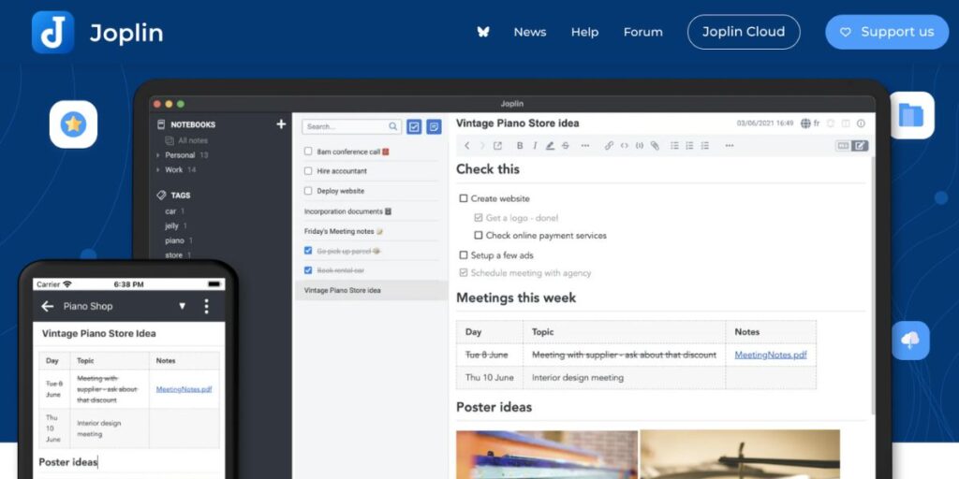This screenshot has width=959, height=479.
Task: Click the butterfly Bluesky icon in header
Action: (x=483, y=32)
